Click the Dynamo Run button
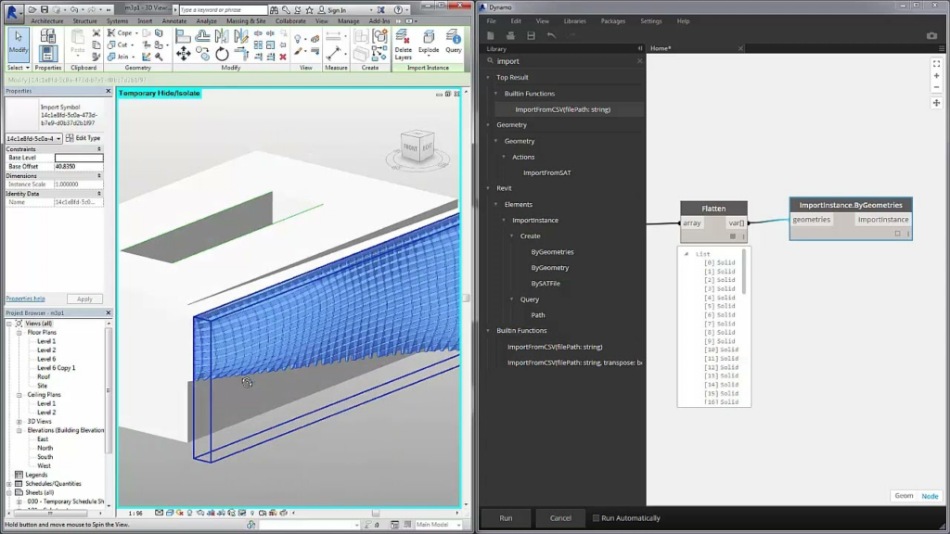This screenshot has width=950, height=534. [x=506, y=518]
